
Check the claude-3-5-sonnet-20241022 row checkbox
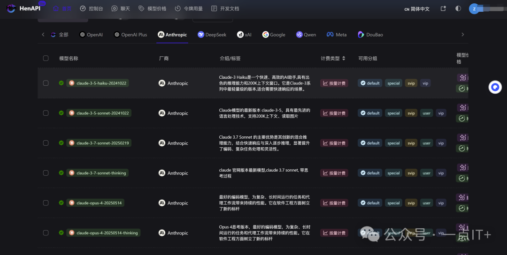pos(46,113)
